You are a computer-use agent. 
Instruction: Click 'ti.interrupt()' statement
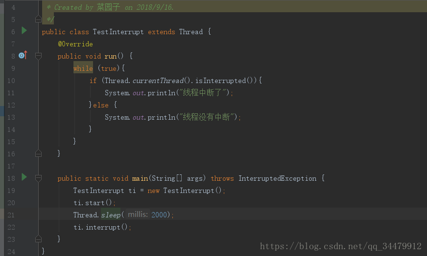pos(102,227)
